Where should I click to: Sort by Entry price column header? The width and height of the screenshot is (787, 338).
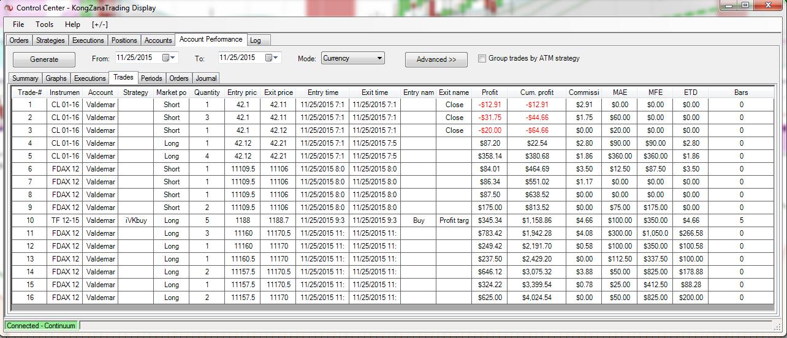(x=242, y=92)
